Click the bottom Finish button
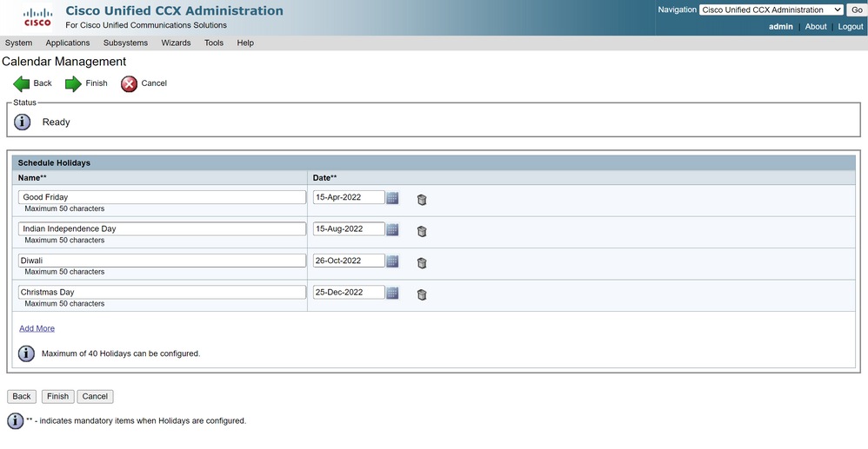 pyautogui.click(x=57, y=397)
